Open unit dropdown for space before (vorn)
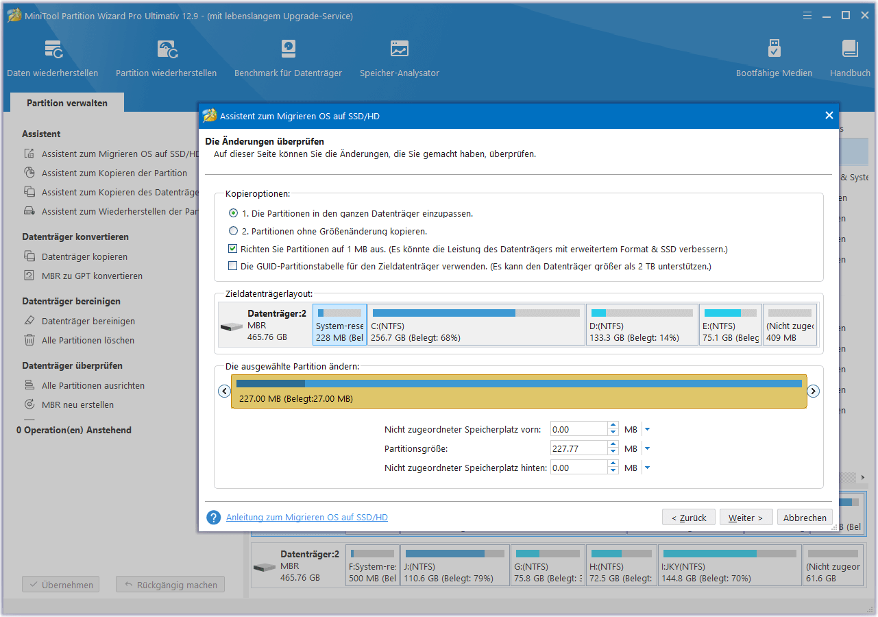Screen dimensions: 878x617 tap(648, 430)
